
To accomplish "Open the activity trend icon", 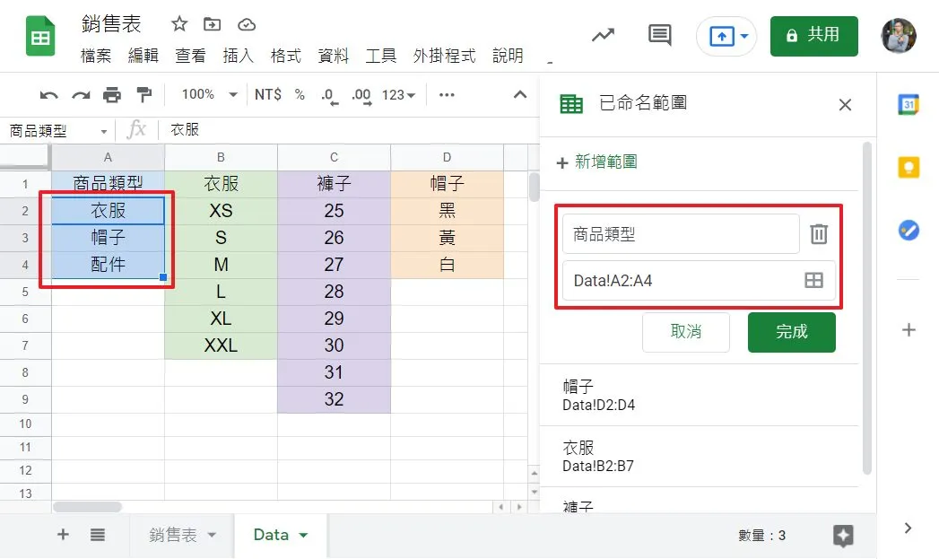I will (x=603, y=35).
